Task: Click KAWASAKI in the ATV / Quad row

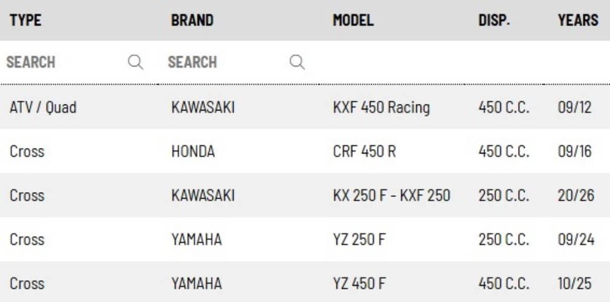Action: click(x=203, y=108)
